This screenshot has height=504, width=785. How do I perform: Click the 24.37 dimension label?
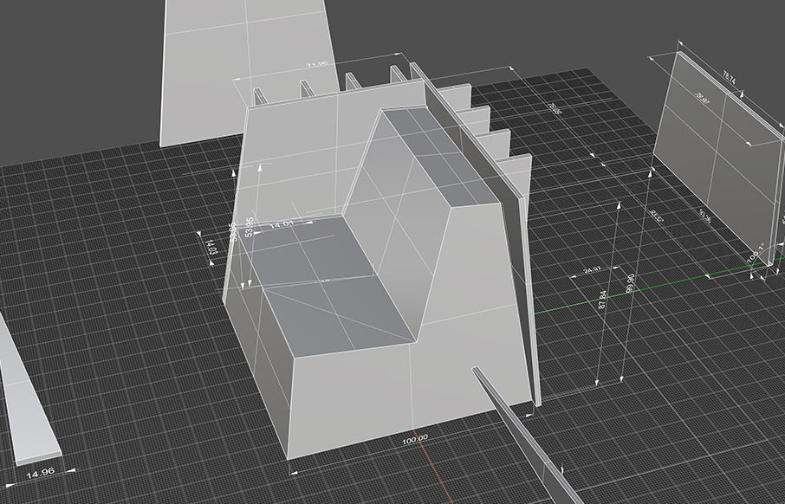coord(593,271)
